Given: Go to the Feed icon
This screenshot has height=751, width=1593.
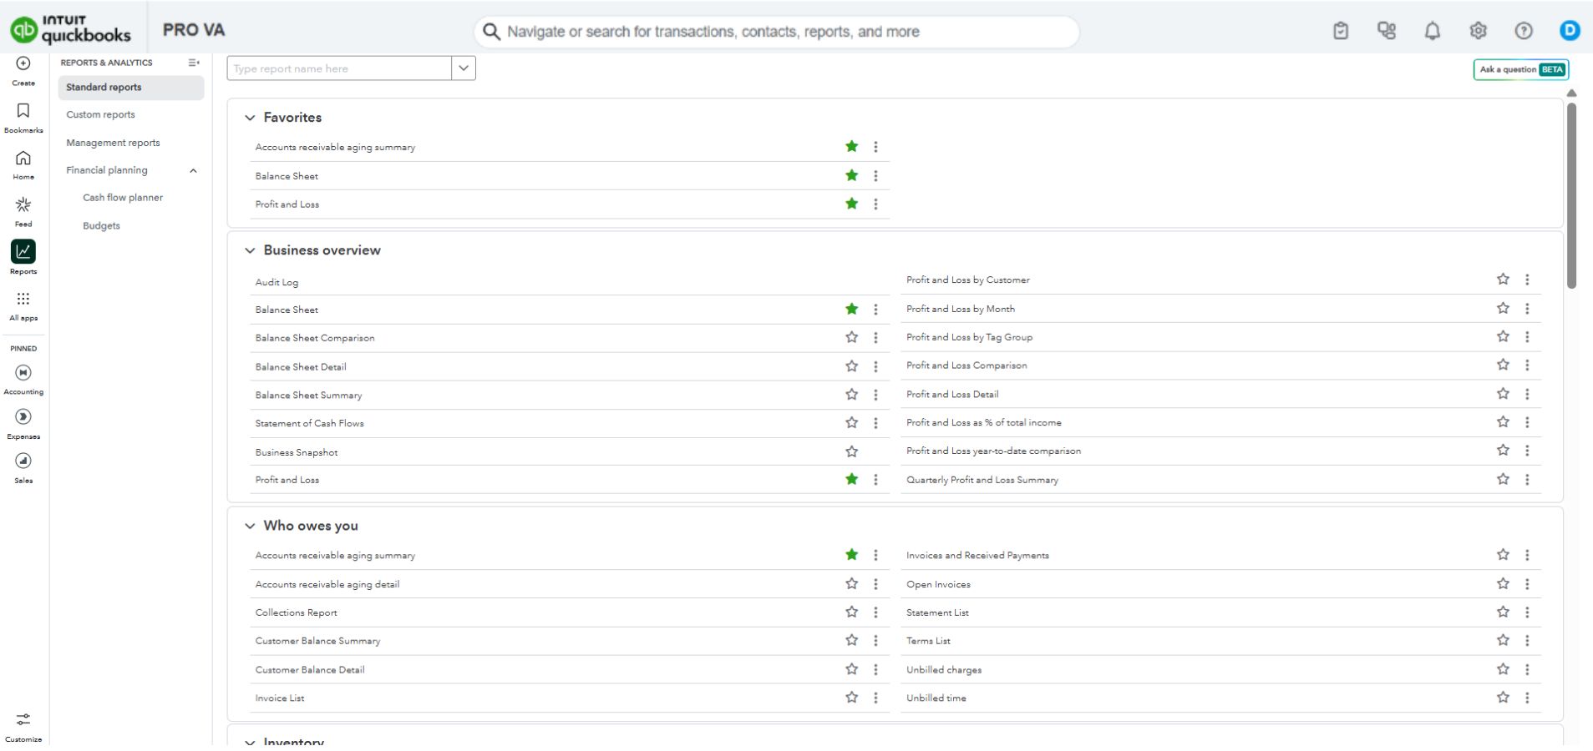Looking at the screenshot, I should click(x=23, y=204).
